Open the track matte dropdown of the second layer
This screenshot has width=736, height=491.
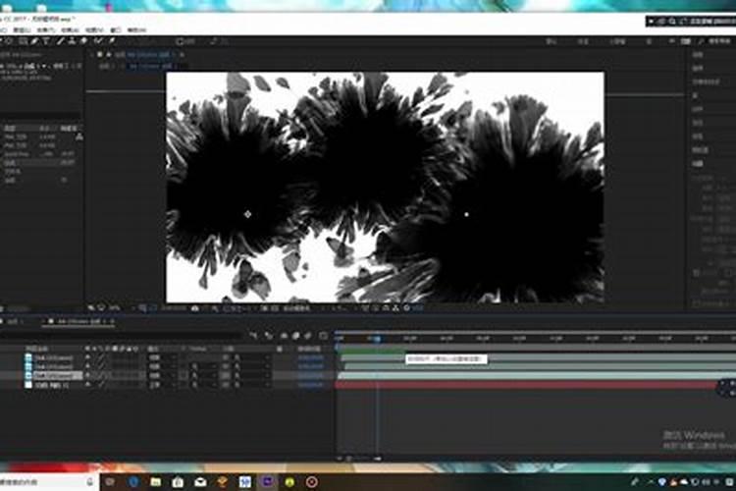click(x=203, y=366)
